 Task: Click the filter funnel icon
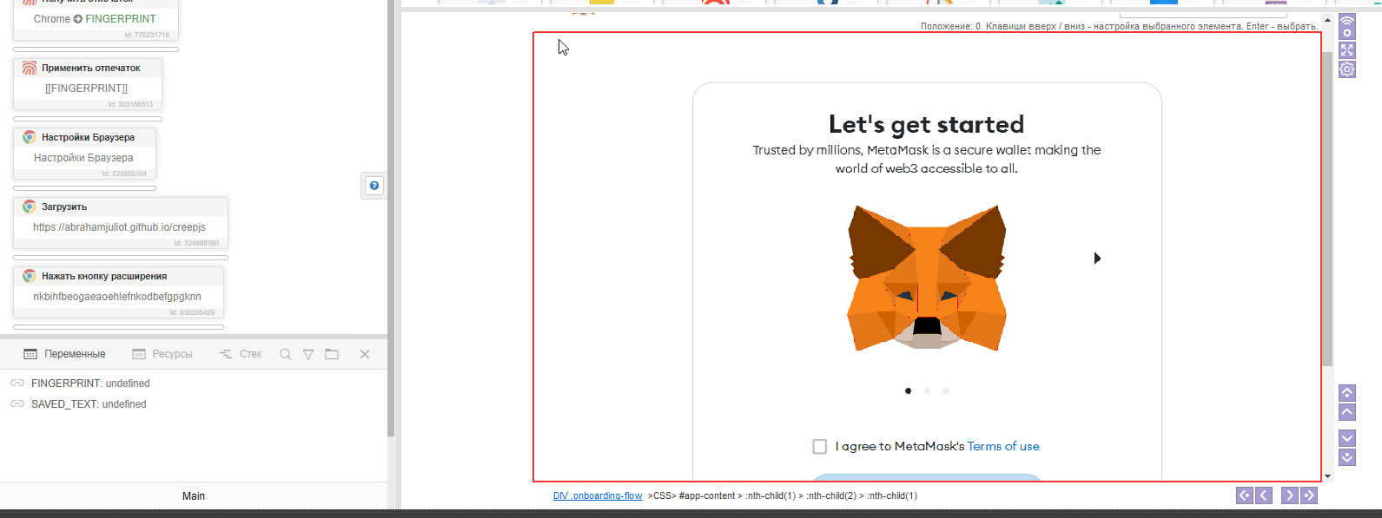tap(308, 354)
